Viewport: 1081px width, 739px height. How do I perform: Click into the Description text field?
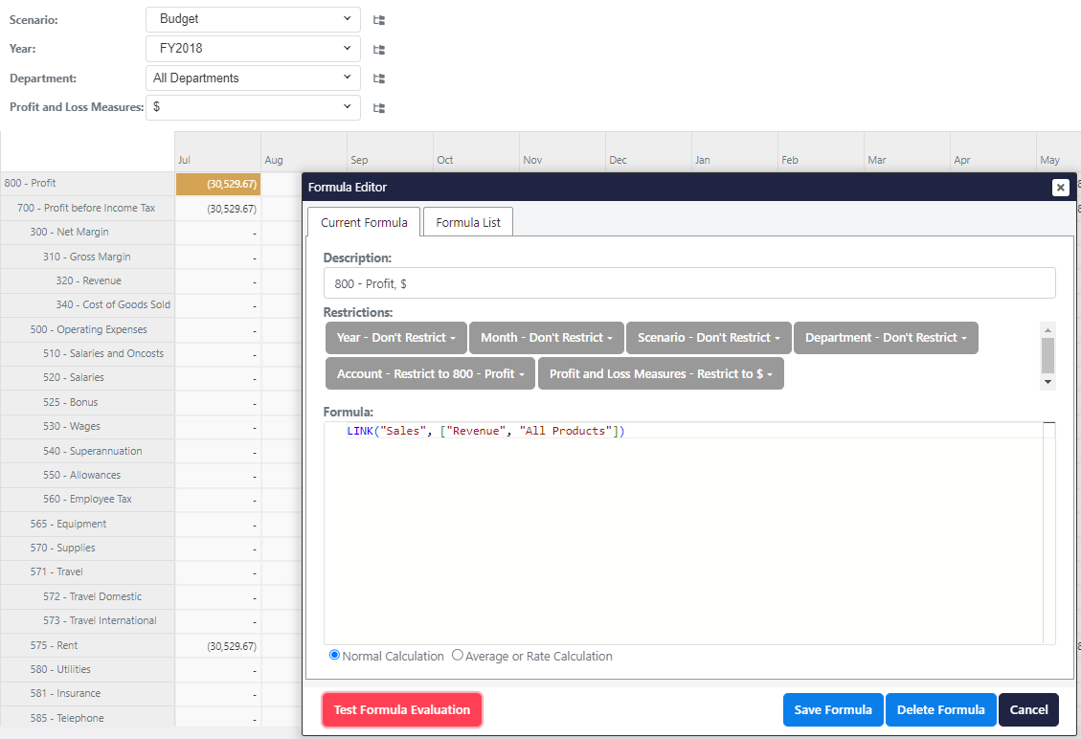[689, 283]
